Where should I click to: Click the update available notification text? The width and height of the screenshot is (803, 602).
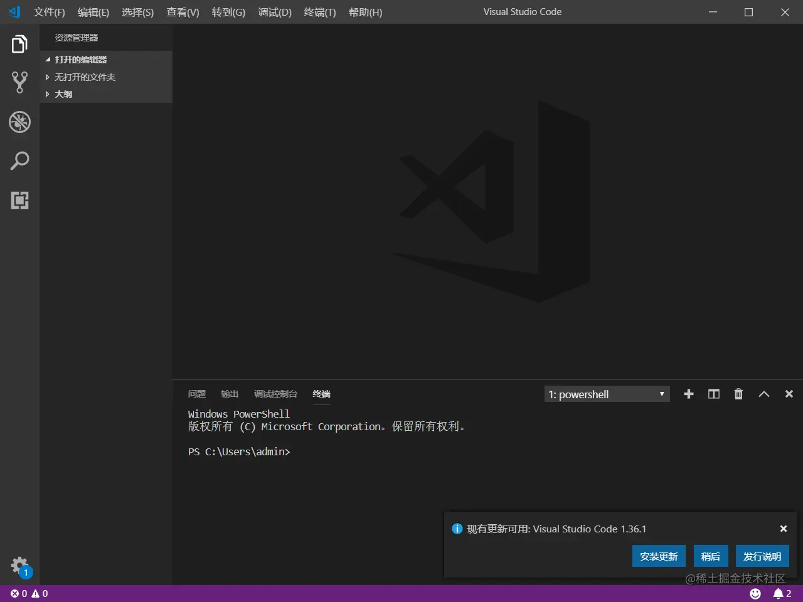[x=556, y=529]
